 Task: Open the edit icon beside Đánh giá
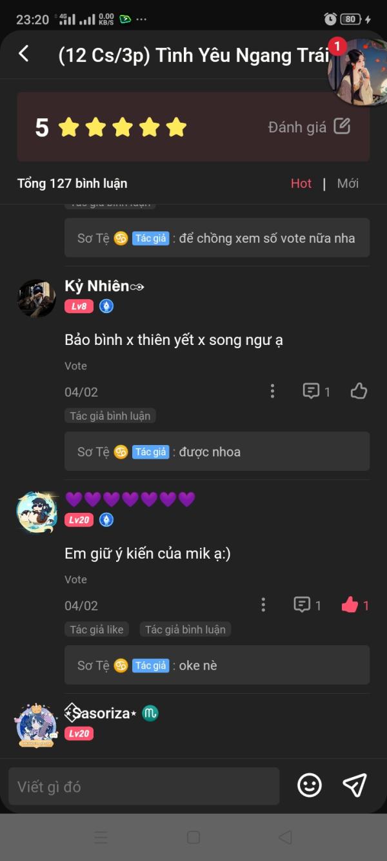(342, 126)
